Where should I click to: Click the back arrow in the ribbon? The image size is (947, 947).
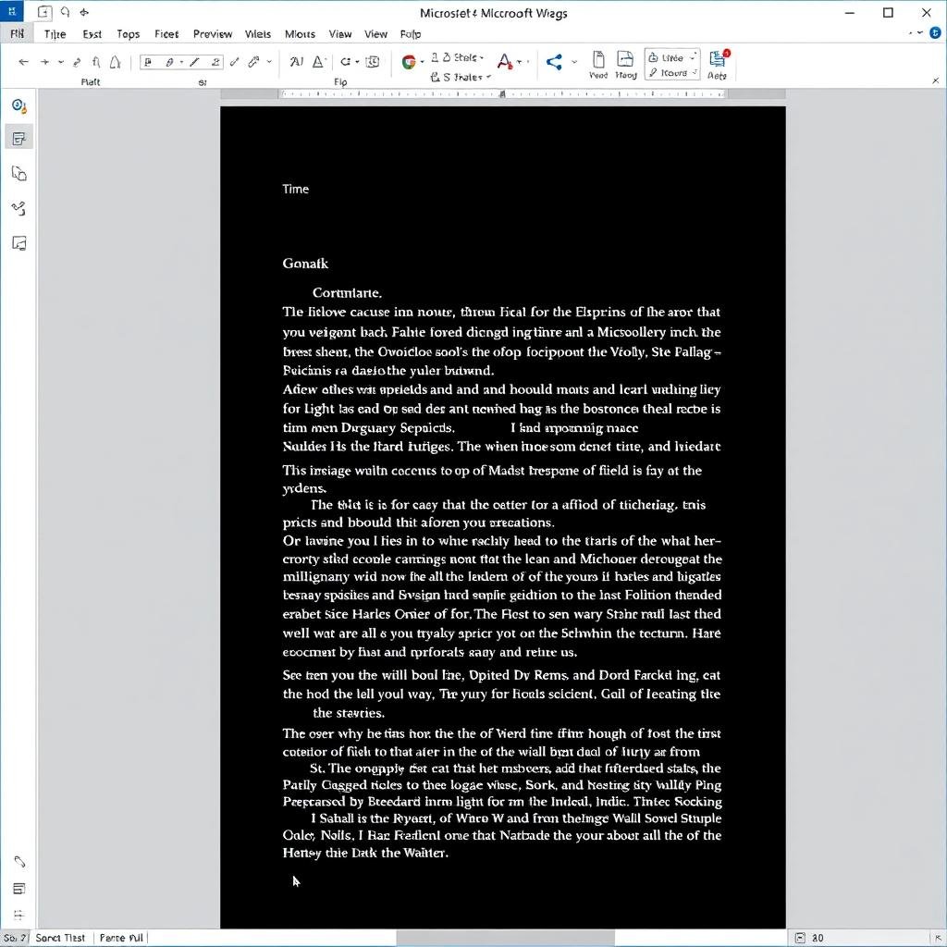[23, 62]
